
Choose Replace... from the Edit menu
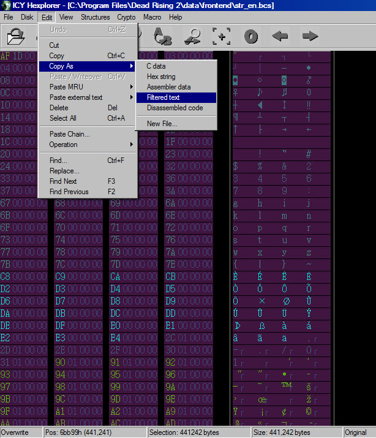(x=88, y=171)
